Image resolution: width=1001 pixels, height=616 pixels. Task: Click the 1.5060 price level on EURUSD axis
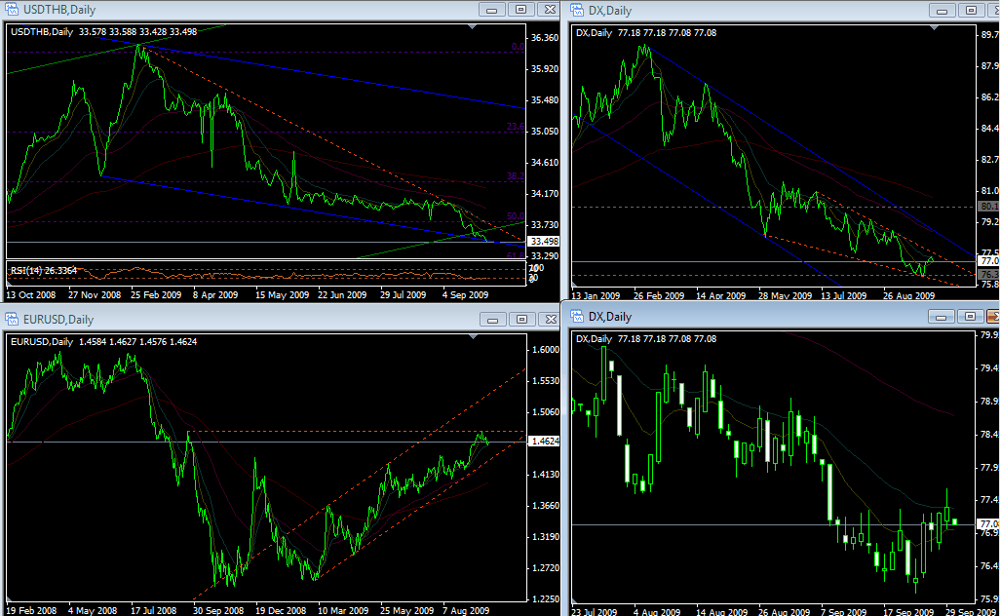click(x=545, y=411)
